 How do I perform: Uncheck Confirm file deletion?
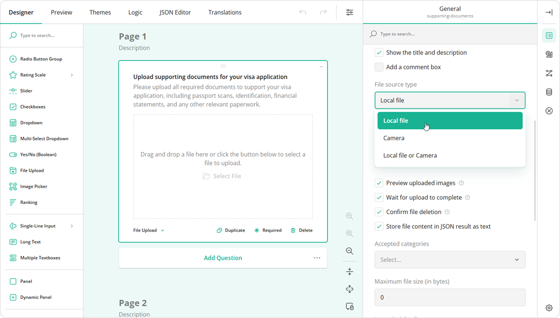[x=379, y=212]
